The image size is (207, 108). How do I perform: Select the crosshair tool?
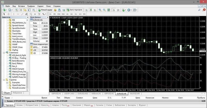coord(9,14)
